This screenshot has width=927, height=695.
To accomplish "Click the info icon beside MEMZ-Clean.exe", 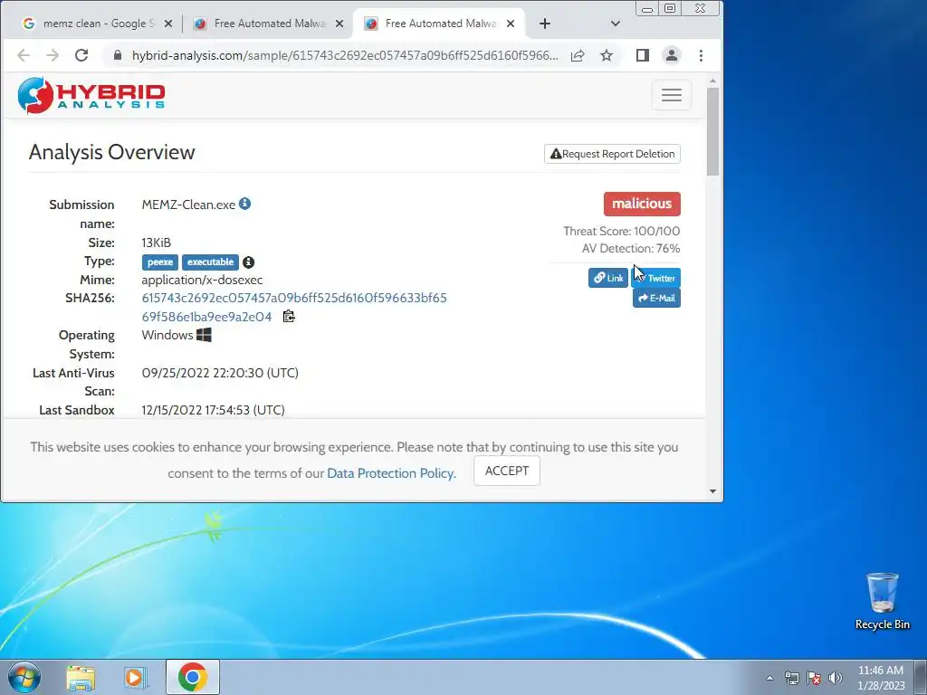I will pyautogui.click(x=244, y=204).
